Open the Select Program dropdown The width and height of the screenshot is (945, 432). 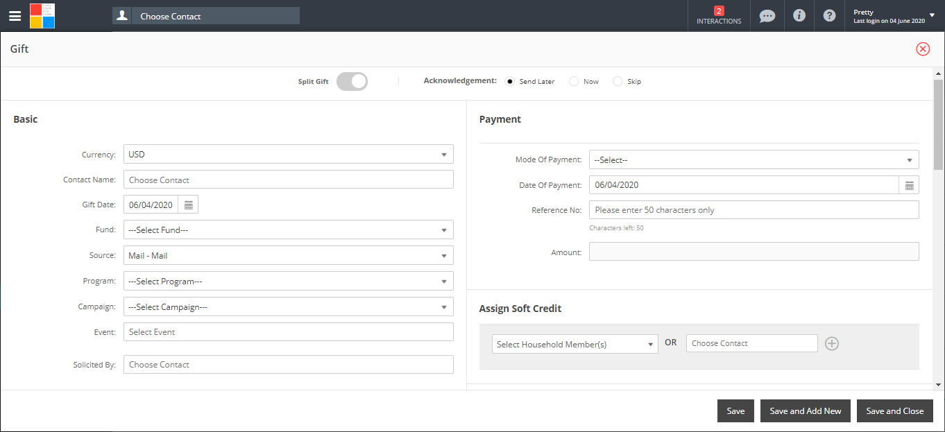point(289,281)
